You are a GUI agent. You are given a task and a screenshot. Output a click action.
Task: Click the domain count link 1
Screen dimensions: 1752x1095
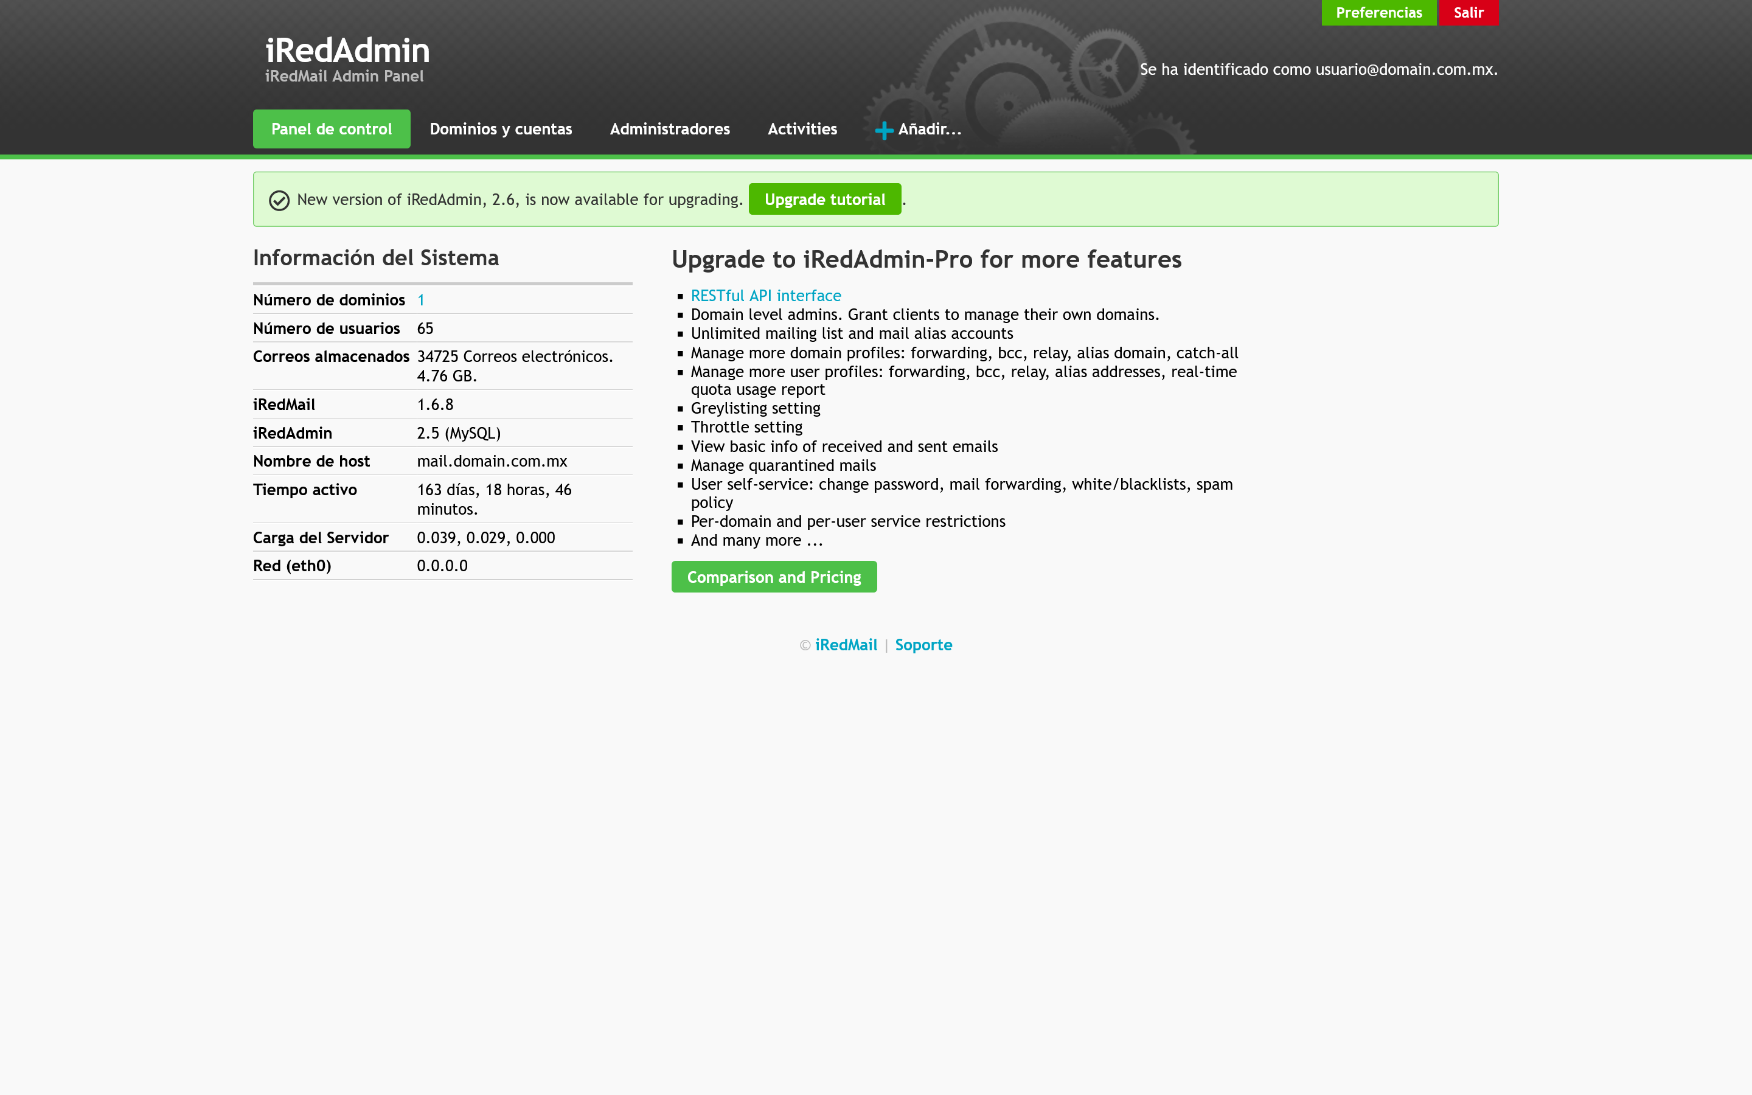coord(420,300)
